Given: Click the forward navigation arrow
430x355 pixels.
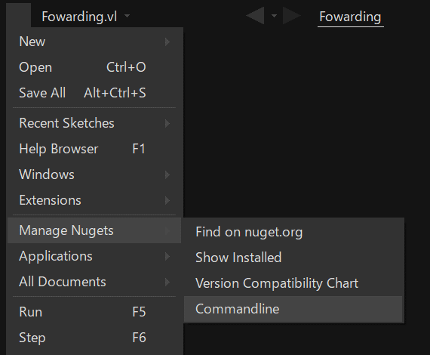Looking at the screenshot, I should [292, 16].
